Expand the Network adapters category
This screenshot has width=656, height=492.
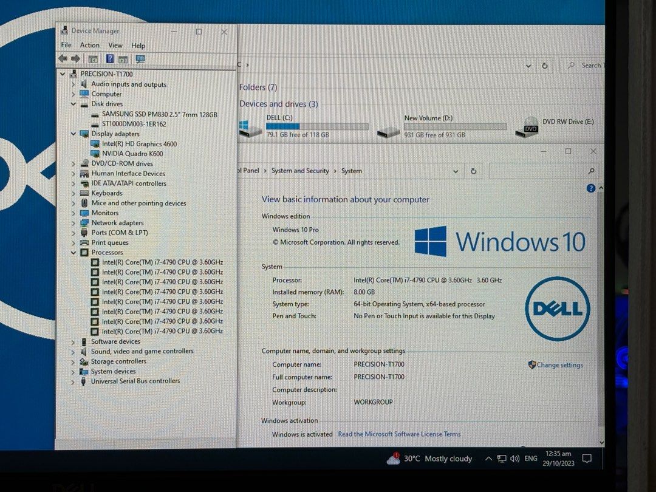click(74, 222)
